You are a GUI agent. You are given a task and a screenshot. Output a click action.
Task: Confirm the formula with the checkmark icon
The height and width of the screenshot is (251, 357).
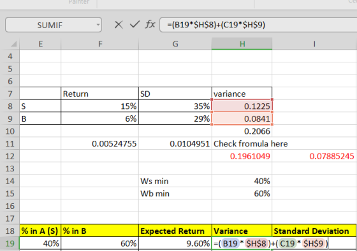click(135, 24)
